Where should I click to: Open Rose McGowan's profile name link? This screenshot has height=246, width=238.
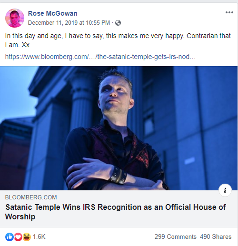tap(53, 13)
